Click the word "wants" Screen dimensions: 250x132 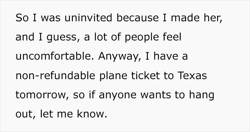point(156,95)
